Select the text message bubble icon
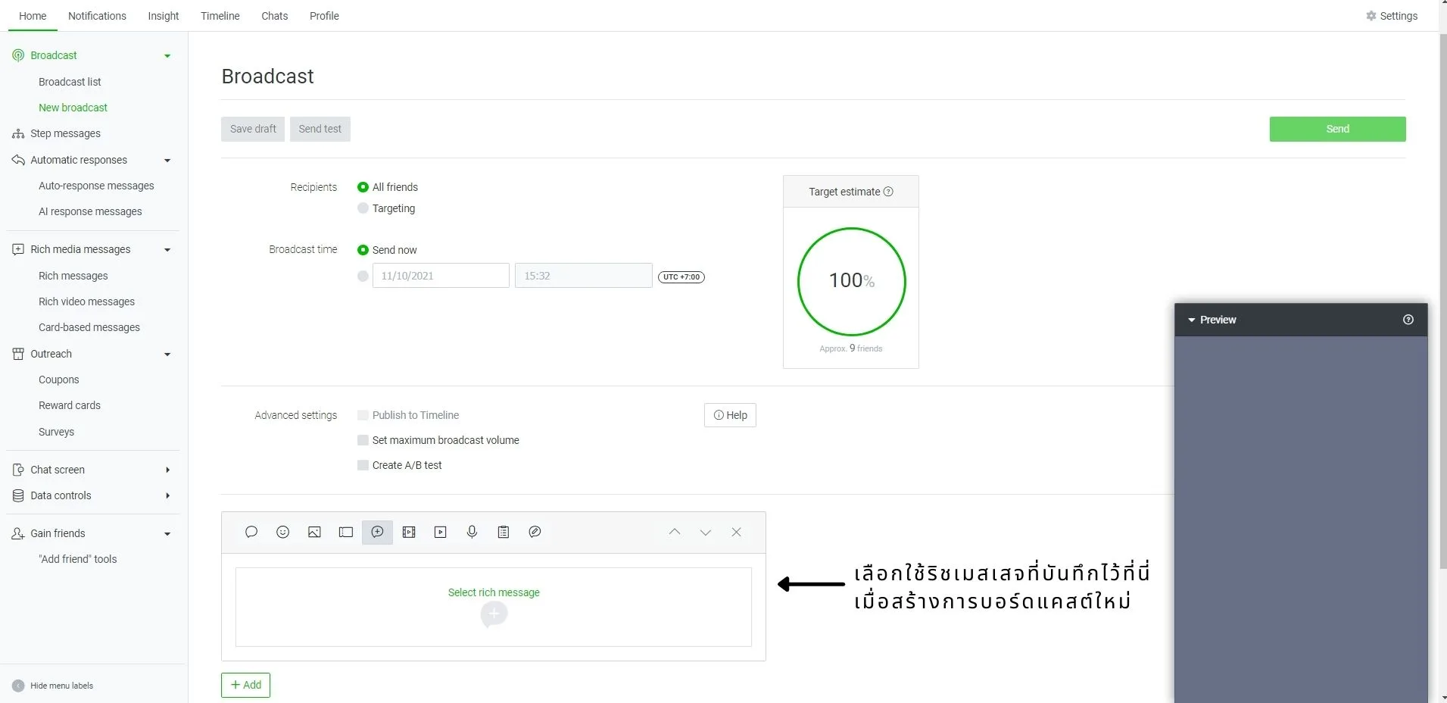The image size is (1447, 703). click(251, 533)
